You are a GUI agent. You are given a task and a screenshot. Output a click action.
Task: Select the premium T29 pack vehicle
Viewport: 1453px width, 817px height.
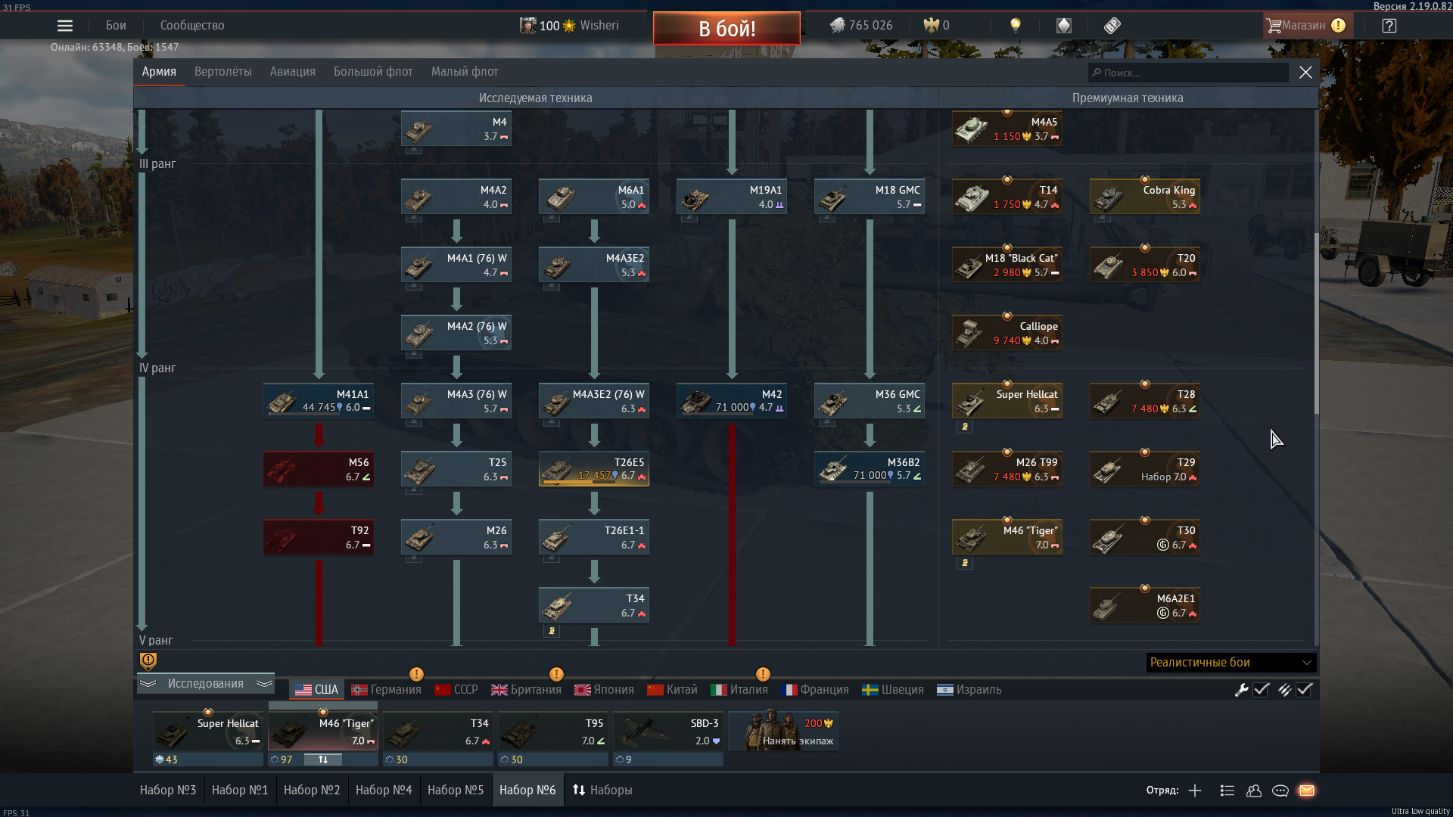coord(1145,469)
